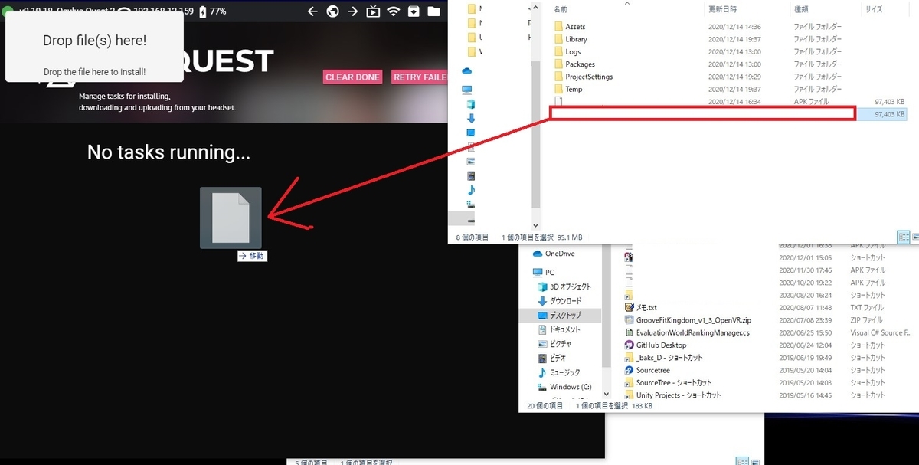Click the TXT ファイル type cell
Viewport: 919px width, 465px height.
[x=866, y=307]
